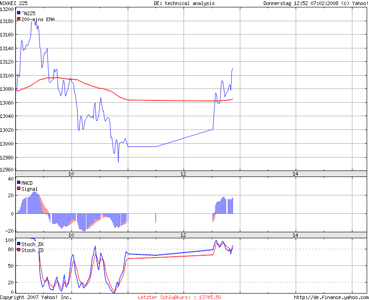369x300 pixels.
Task: Click the Signal legend label text
Action: [30, 189]
